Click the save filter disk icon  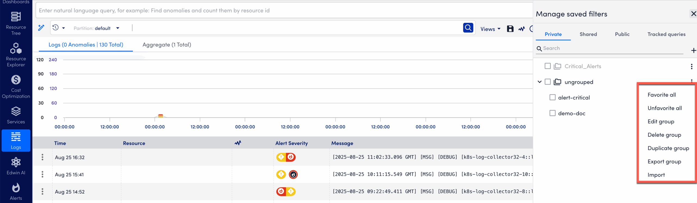coord(510,29)
